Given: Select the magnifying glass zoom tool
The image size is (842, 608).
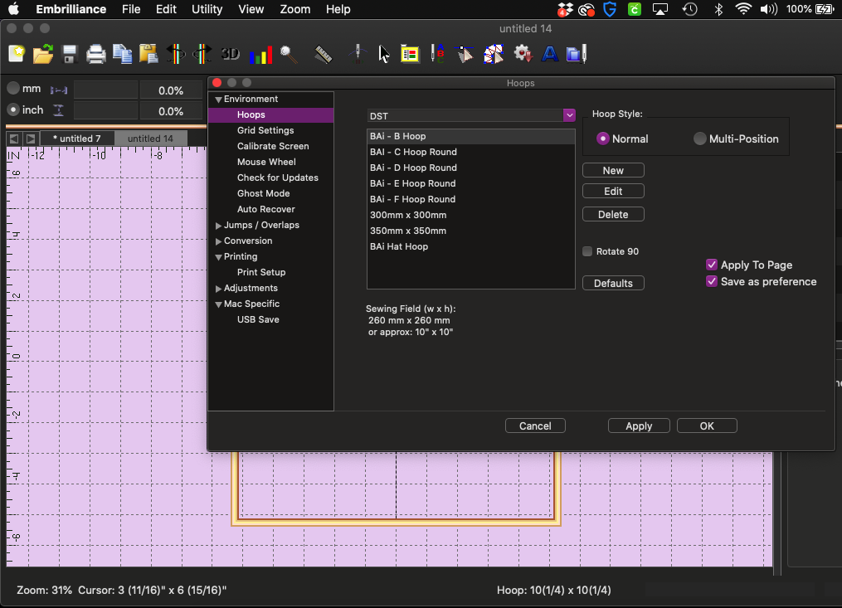Looking at the screenshot, I should pyautogui.click(x=289, y=54).
